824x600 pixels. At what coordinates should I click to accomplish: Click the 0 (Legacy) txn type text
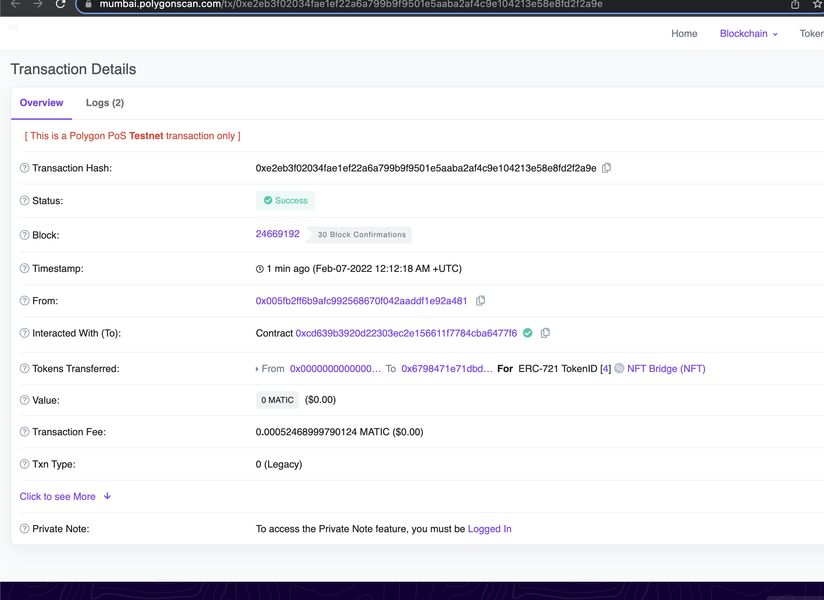279,464
